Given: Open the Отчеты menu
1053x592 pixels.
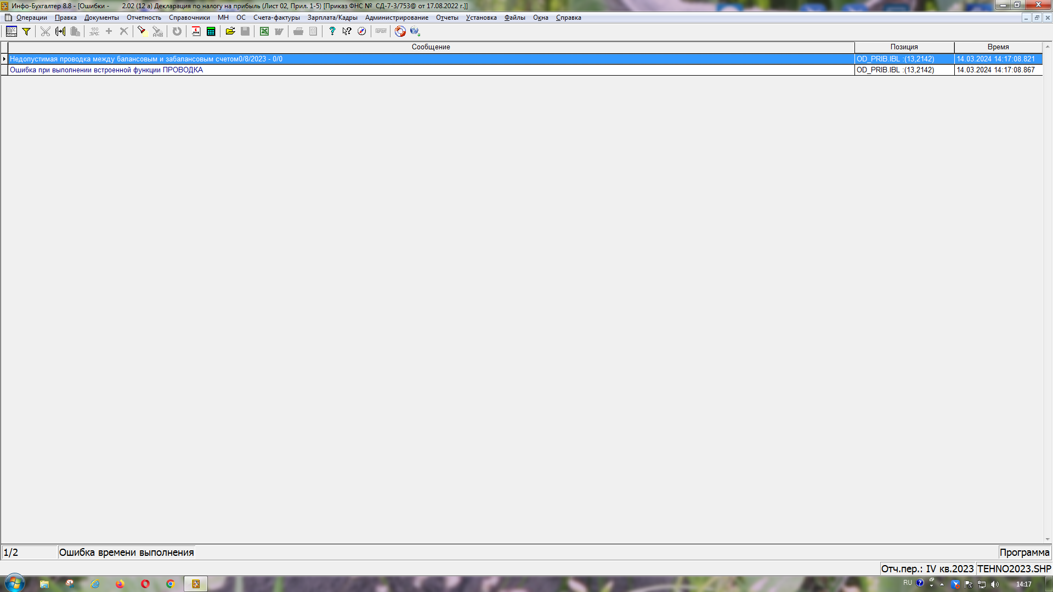Looking at the screenshot, I should (x=447, y=18).
